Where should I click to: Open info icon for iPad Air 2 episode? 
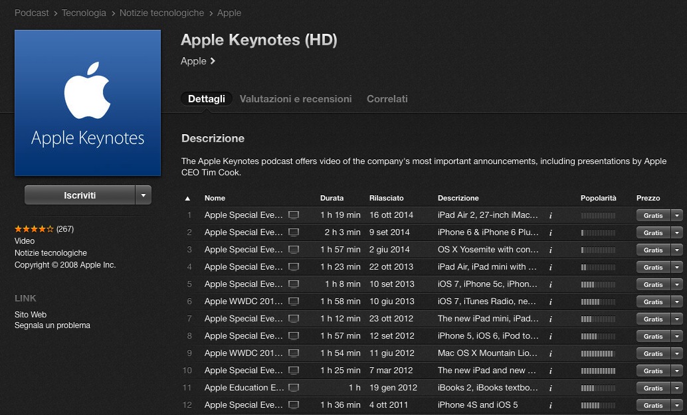point(551,215)
